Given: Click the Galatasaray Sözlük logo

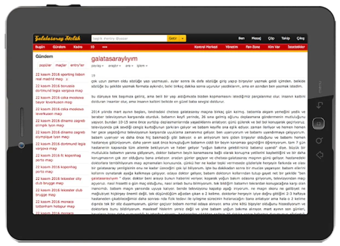Looking at the screenshot, I should click(x=57, y=38).
